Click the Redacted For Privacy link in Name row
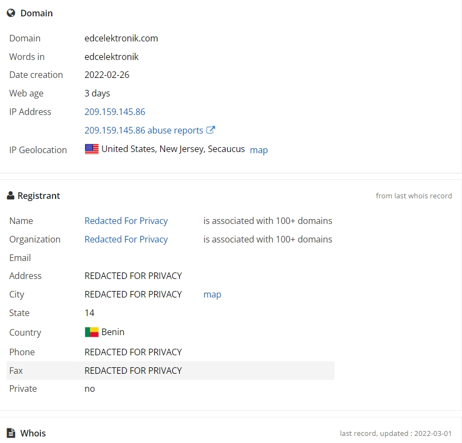This screenshot has width=462, height=443. click(x=126, y=221)
